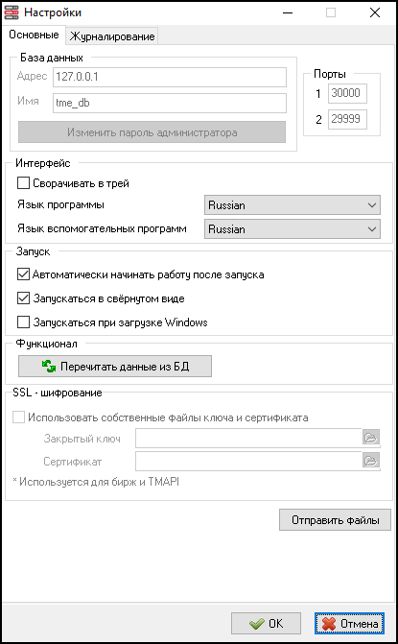Click the red cross on Отмена
The image size is (398, 644).
click(329, 624)
